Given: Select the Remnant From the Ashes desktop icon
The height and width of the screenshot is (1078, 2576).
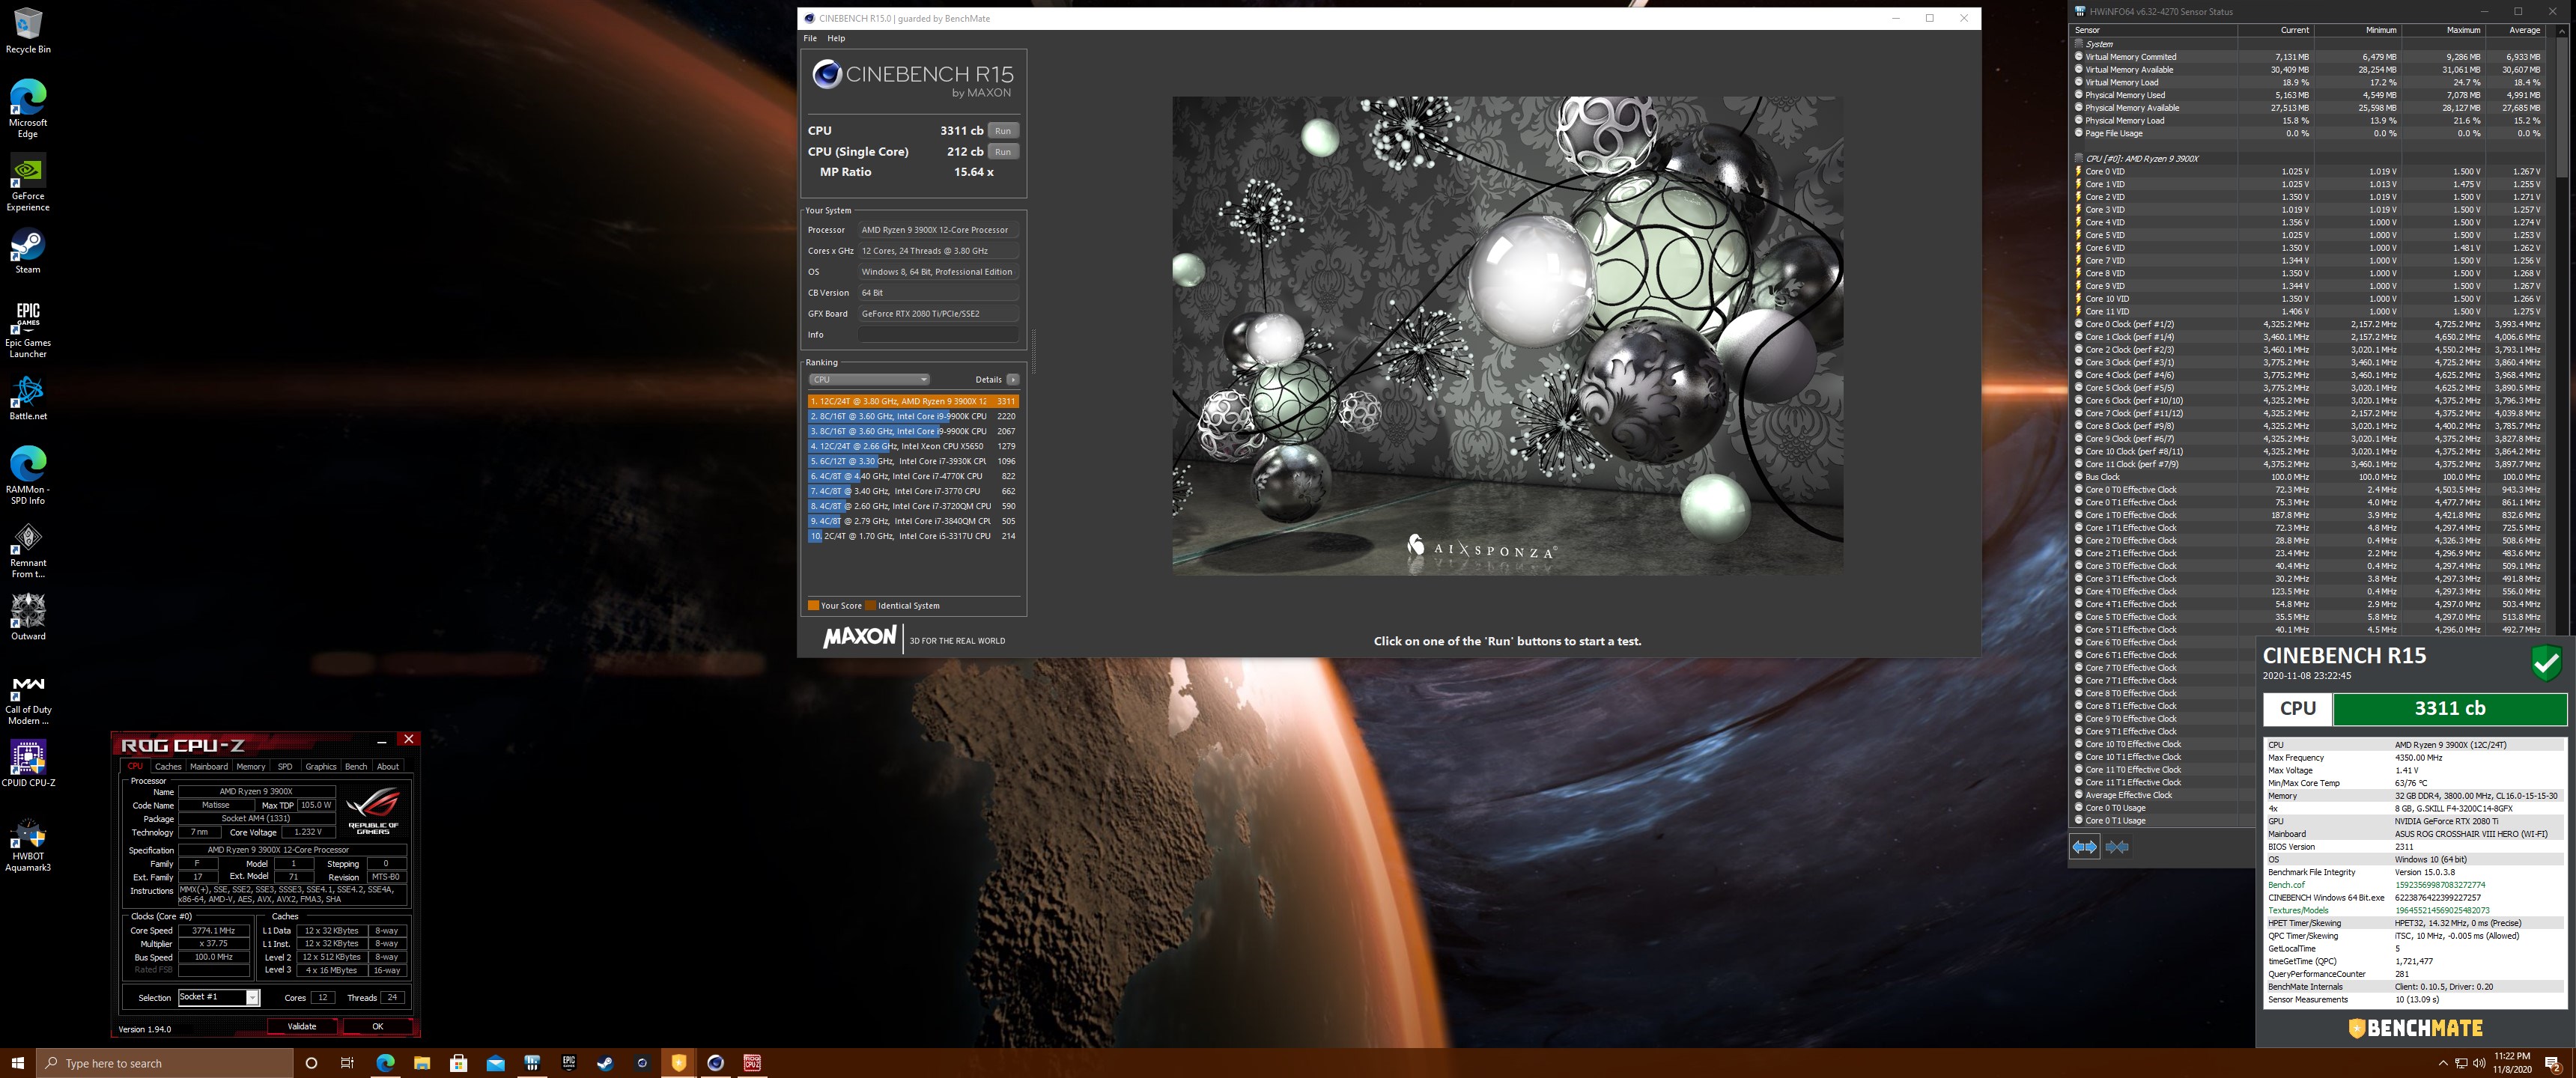Looking at the screenshot, I should pos(28,550).
